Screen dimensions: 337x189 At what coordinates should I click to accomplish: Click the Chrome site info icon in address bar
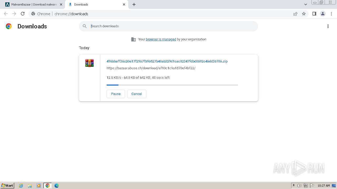pyautogui.click(x=33, y=14)
